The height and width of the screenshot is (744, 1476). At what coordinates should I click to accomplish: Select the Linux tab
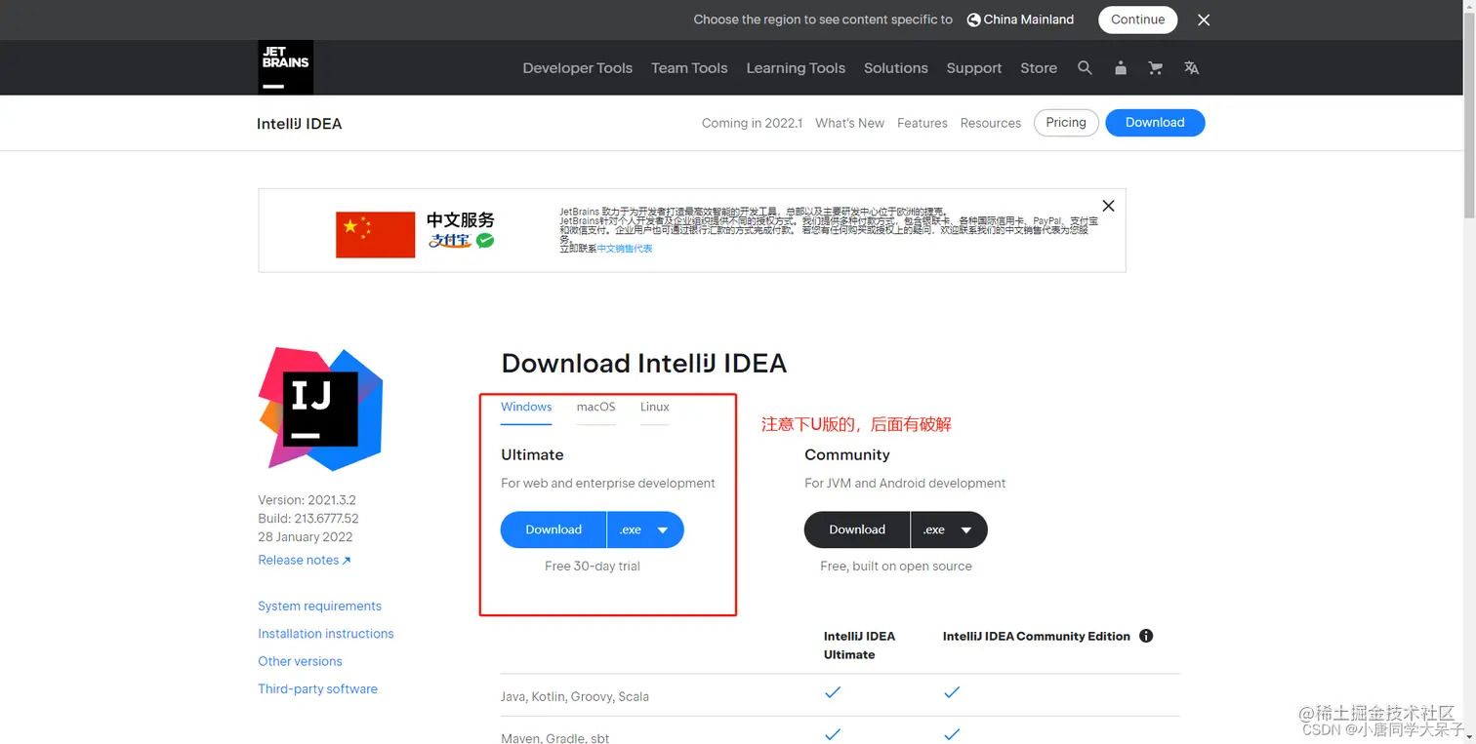pyautogui.click(x=654, y=408)
